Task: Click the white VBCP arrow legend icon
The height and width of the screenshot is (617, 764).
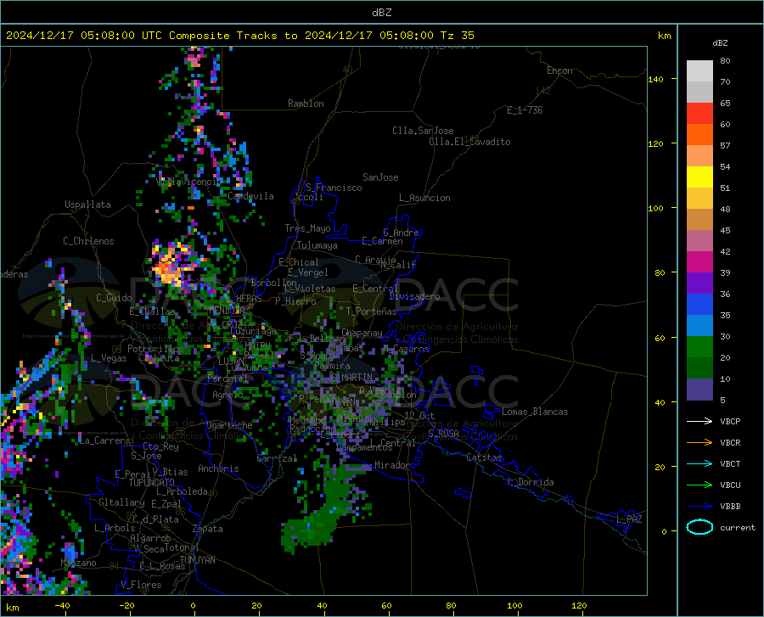Action: 699,421
